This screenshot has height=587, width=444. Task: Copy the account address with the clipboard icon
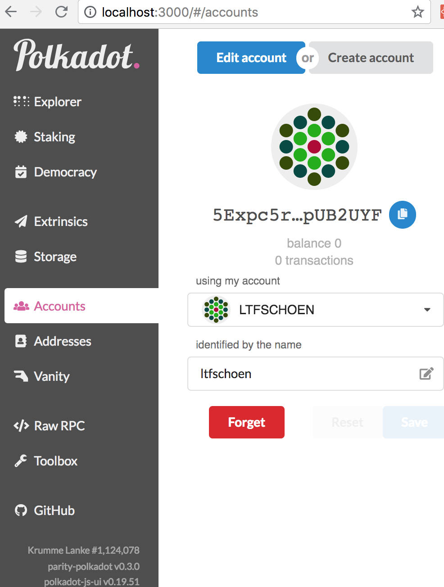pyautogui.click(x=402, y=215)
